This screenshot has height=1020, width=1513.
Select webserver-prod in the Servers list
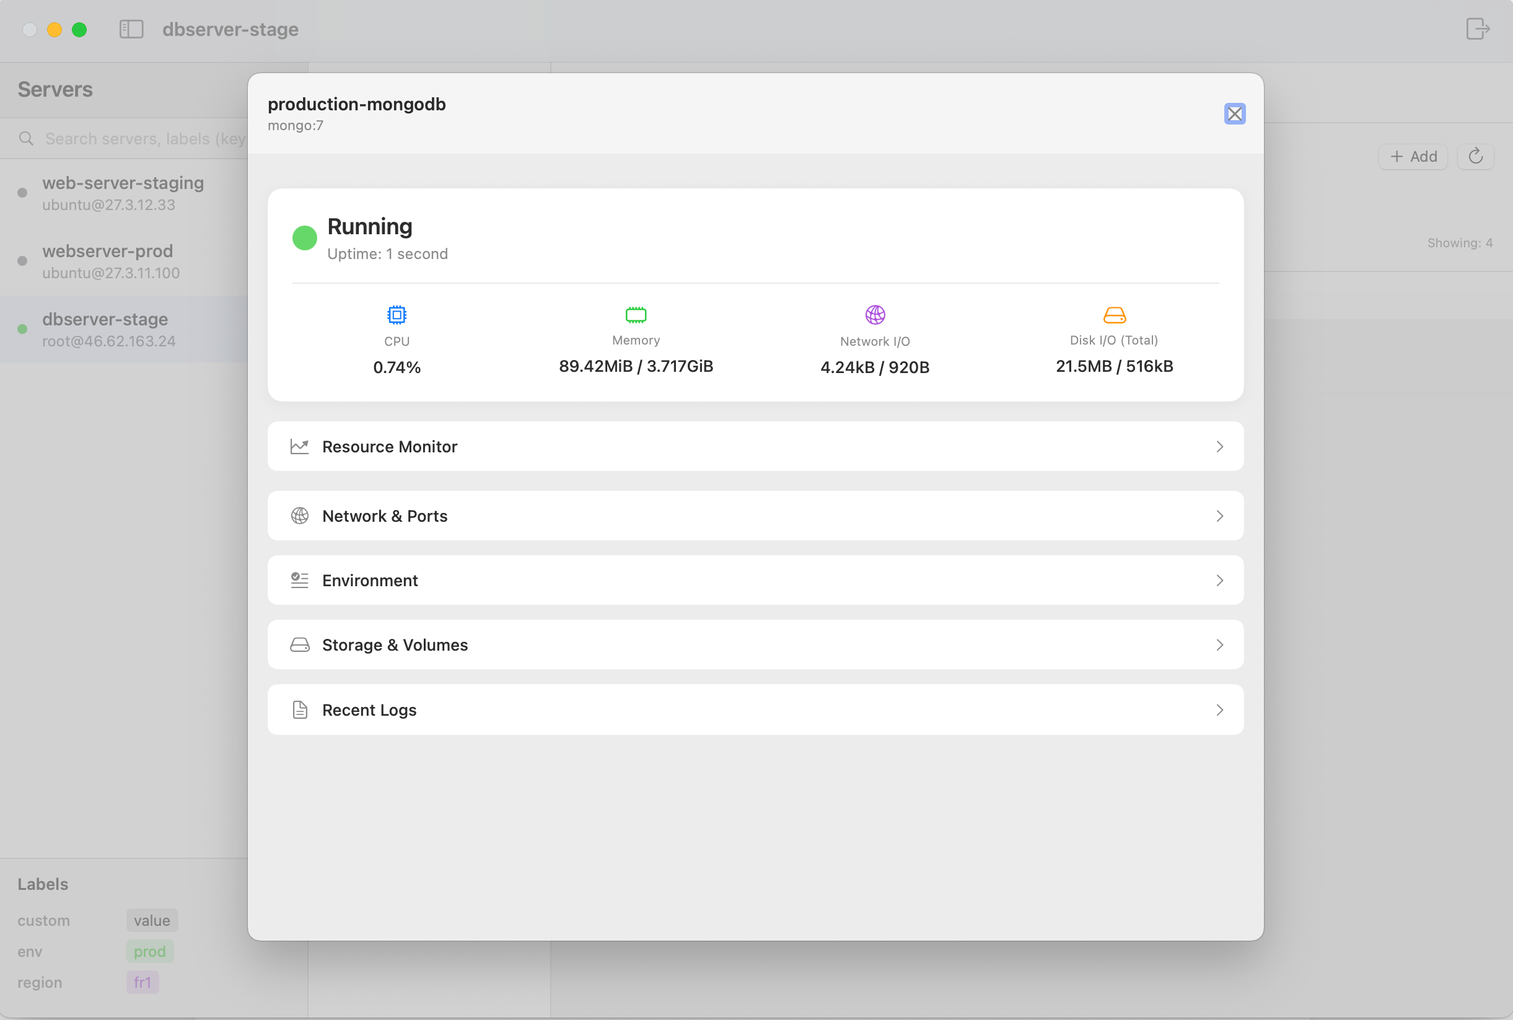tap(123, 261)
